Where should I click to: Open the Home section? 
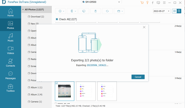coord(11,12)
